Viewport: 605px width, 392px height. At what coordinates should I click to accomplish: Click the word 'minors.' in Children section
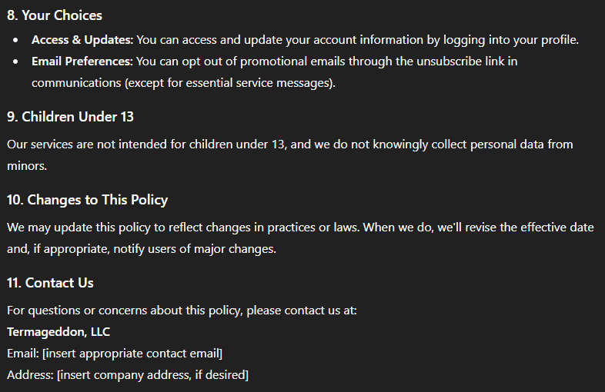pyautogui.click(x=27, y=166)
